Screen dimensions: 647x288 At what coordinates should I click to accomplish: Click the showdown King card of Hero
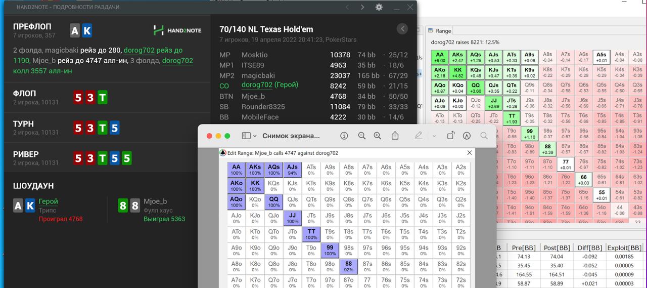click(30, 205)
